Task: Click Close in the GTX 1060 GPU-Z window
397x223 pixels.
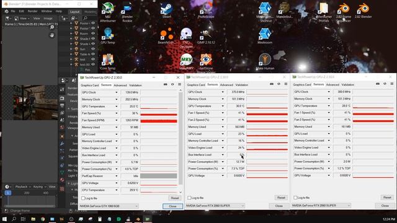Action: coord(172,206)
